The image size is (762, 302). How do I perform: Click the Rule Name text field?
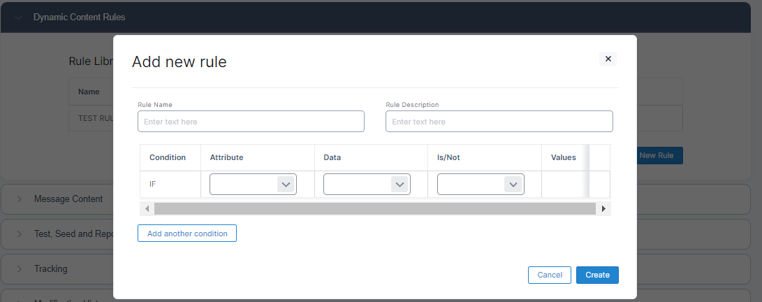point(251,122)
